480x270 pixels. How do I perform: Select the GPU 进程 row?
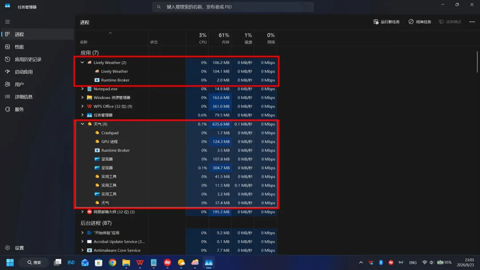tap(176, 142)
